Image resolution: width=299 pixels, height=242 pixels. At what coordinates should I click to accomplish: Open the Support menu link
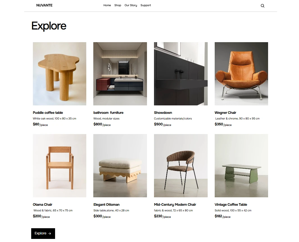click(146, 5)
